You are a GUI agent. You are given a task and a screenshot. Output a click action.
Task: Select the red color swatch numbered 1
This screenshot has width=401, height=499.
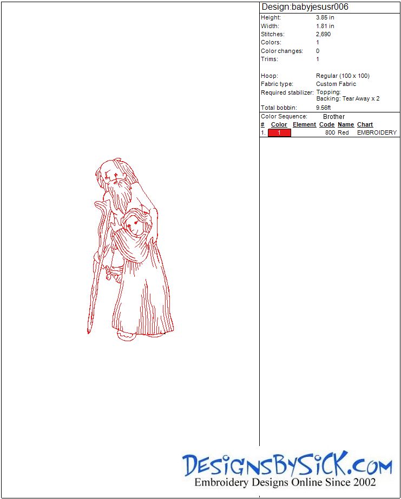[279, 132]
